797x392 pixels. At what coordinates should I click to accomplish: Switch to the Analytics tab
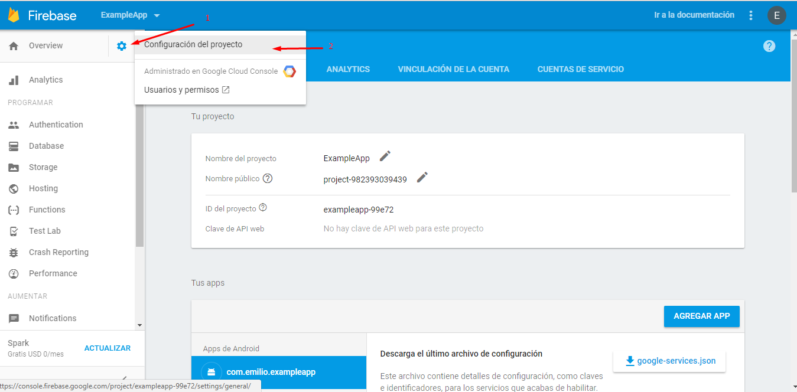(x=348, y=69)
